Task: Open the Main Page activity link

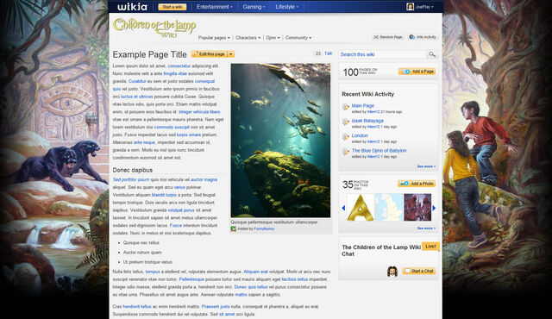Action: (x=362, y=105)
